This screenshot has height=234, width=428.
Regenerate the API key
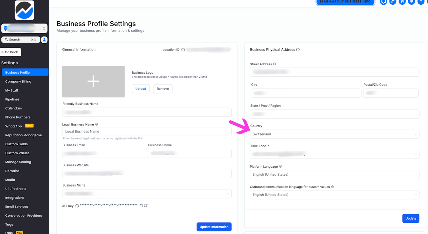click(146, 206)
